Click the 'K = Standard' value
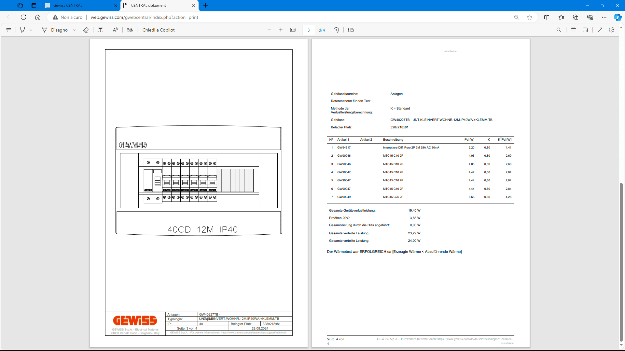Viewport: 625px width, 351px height. [x=400, y=109]
